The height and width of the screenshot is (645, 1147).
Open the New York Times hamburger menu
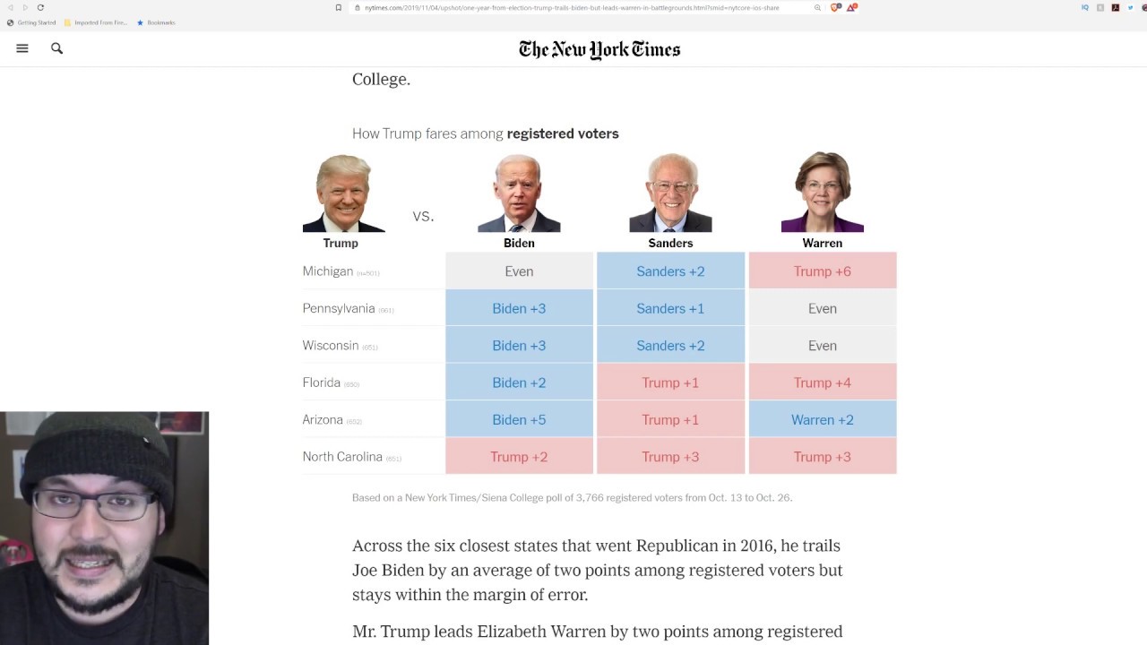[x=22, y=48]
